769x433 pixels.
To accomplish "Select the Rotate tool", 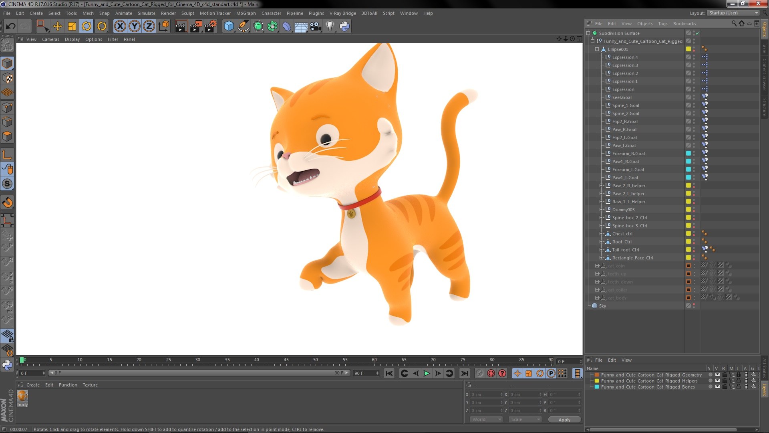I will (87, 26).
